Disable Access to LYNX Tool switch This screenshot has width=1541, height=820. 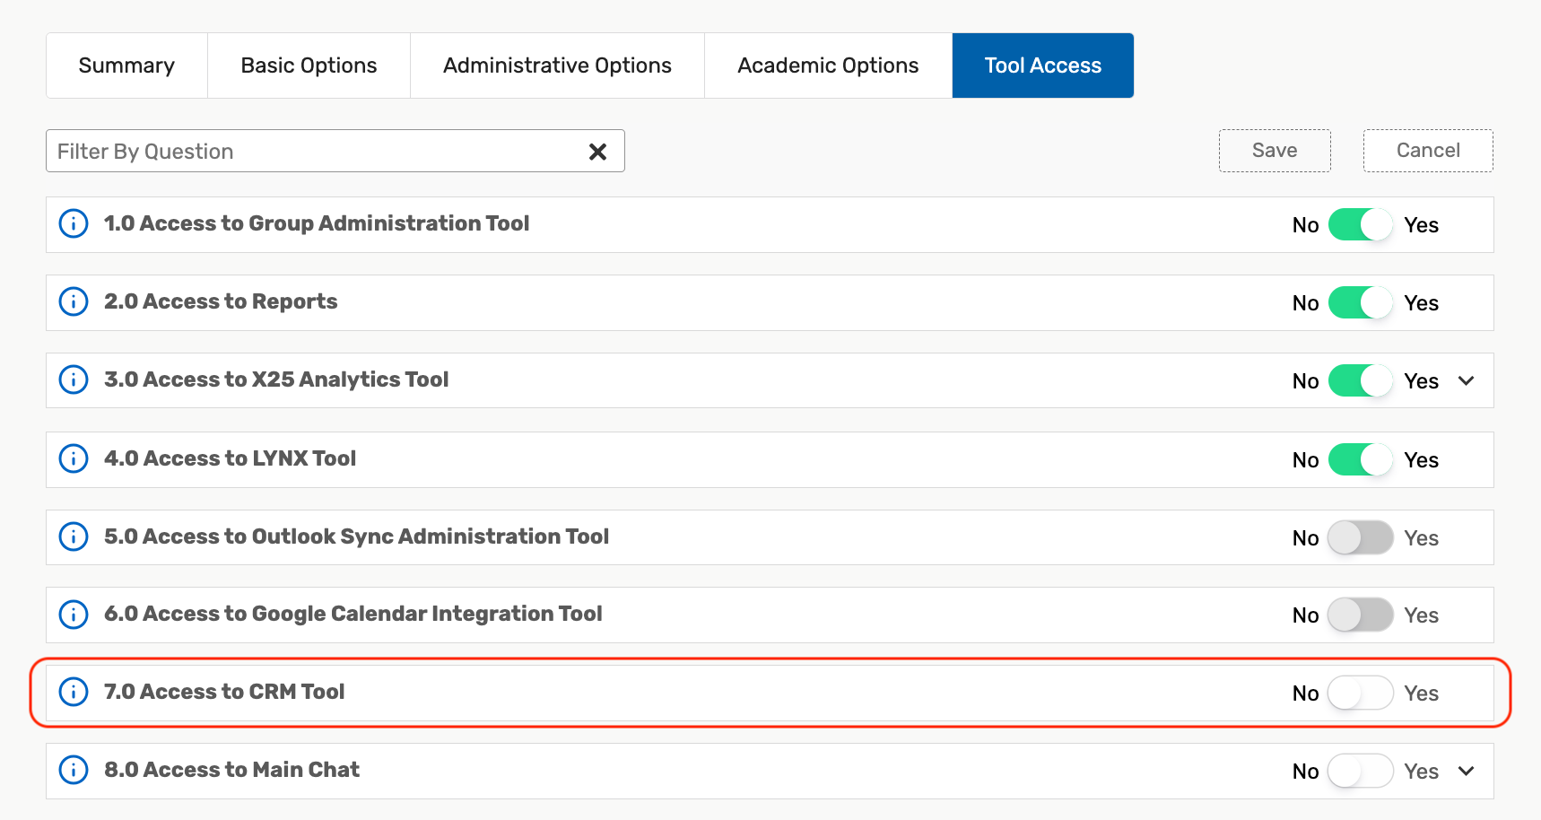pos(1360,460)
